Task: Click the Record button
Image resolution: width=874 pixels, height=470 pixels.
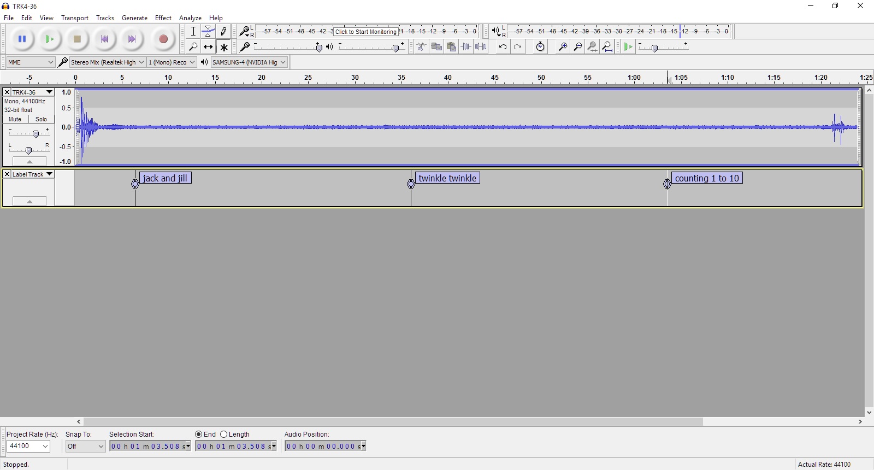Action: (x=163, y=39)
